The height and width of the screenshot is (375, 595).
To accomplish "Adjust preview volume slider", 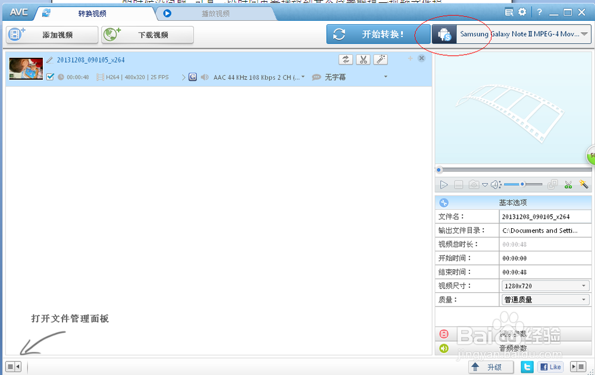I will click(523, 184).
